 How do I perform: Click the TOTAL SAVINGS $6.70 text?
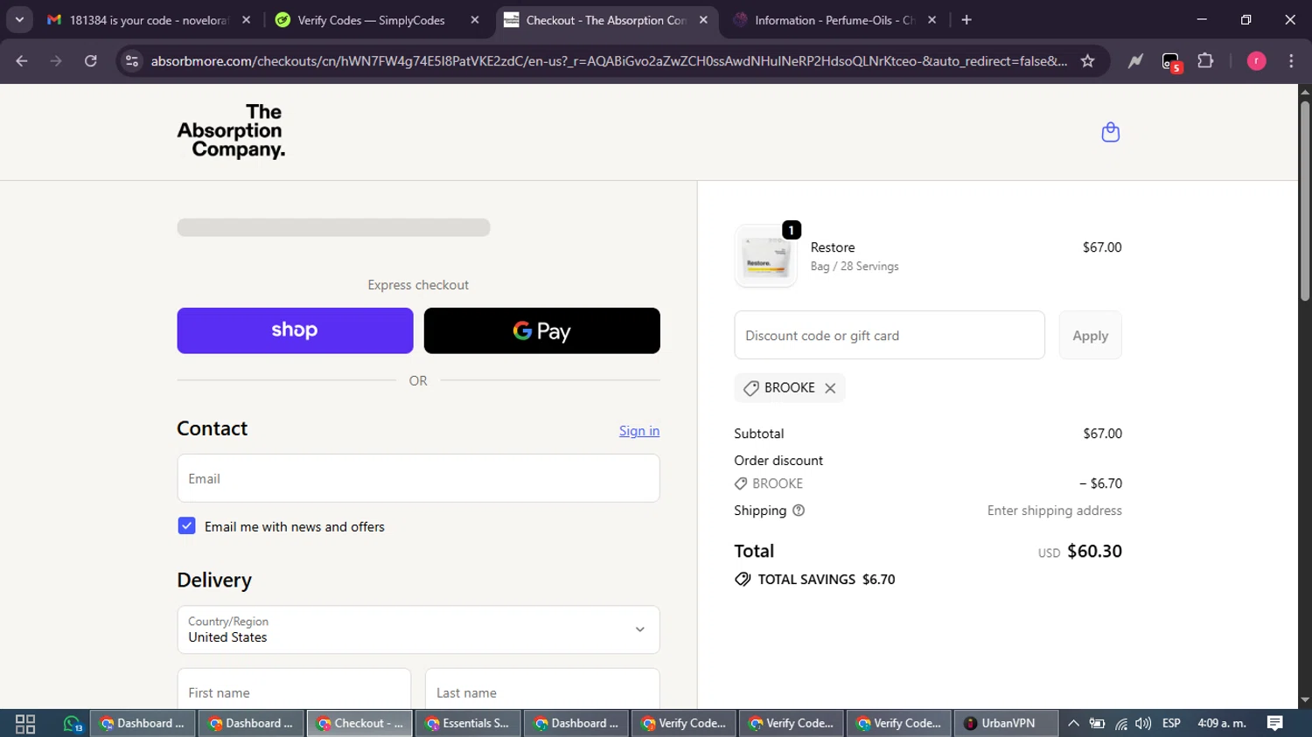[827, 580]
